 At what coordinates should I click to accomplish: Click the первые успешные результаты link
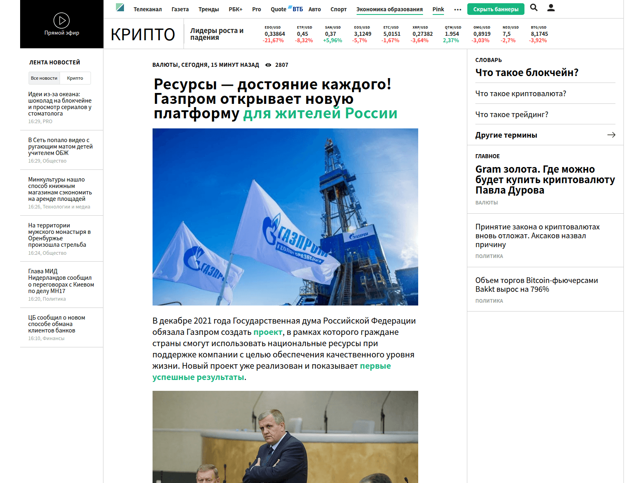(272, 372)
